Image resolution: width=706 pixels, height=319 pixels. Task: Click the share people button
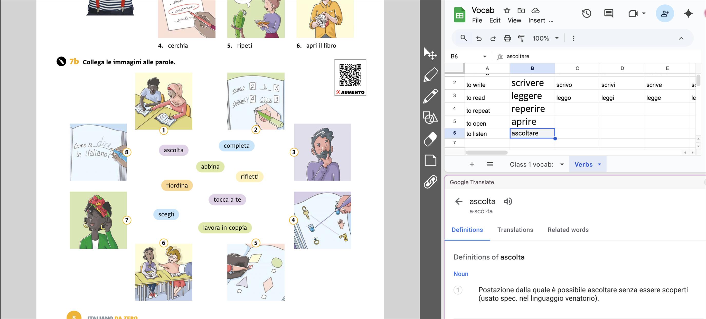tap(665, 13)
